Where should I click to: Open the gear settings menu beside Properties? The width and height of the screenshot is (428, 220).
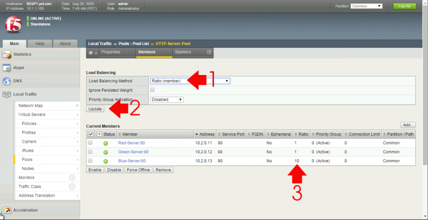[93, 53]
